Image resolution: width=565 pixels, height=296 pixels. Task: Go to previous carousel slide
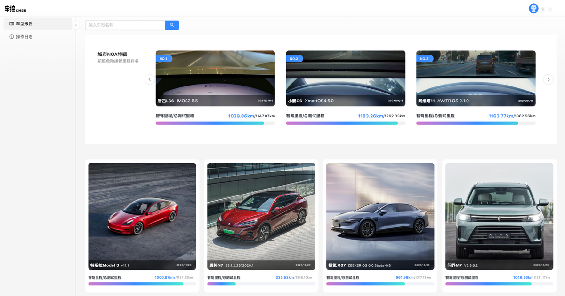(150, 79)
